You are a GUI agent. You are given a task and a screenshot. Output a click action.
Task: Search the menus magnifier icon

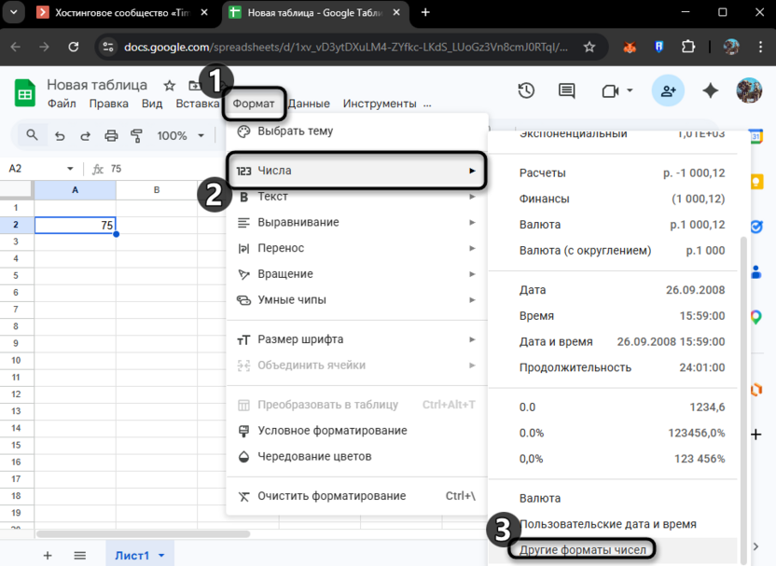tap(32, 135)
